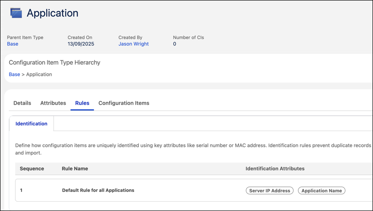Viewport: 373px width, 211px height.
Task: Click the Sequence column header
Action: click(x=32, y=169)
